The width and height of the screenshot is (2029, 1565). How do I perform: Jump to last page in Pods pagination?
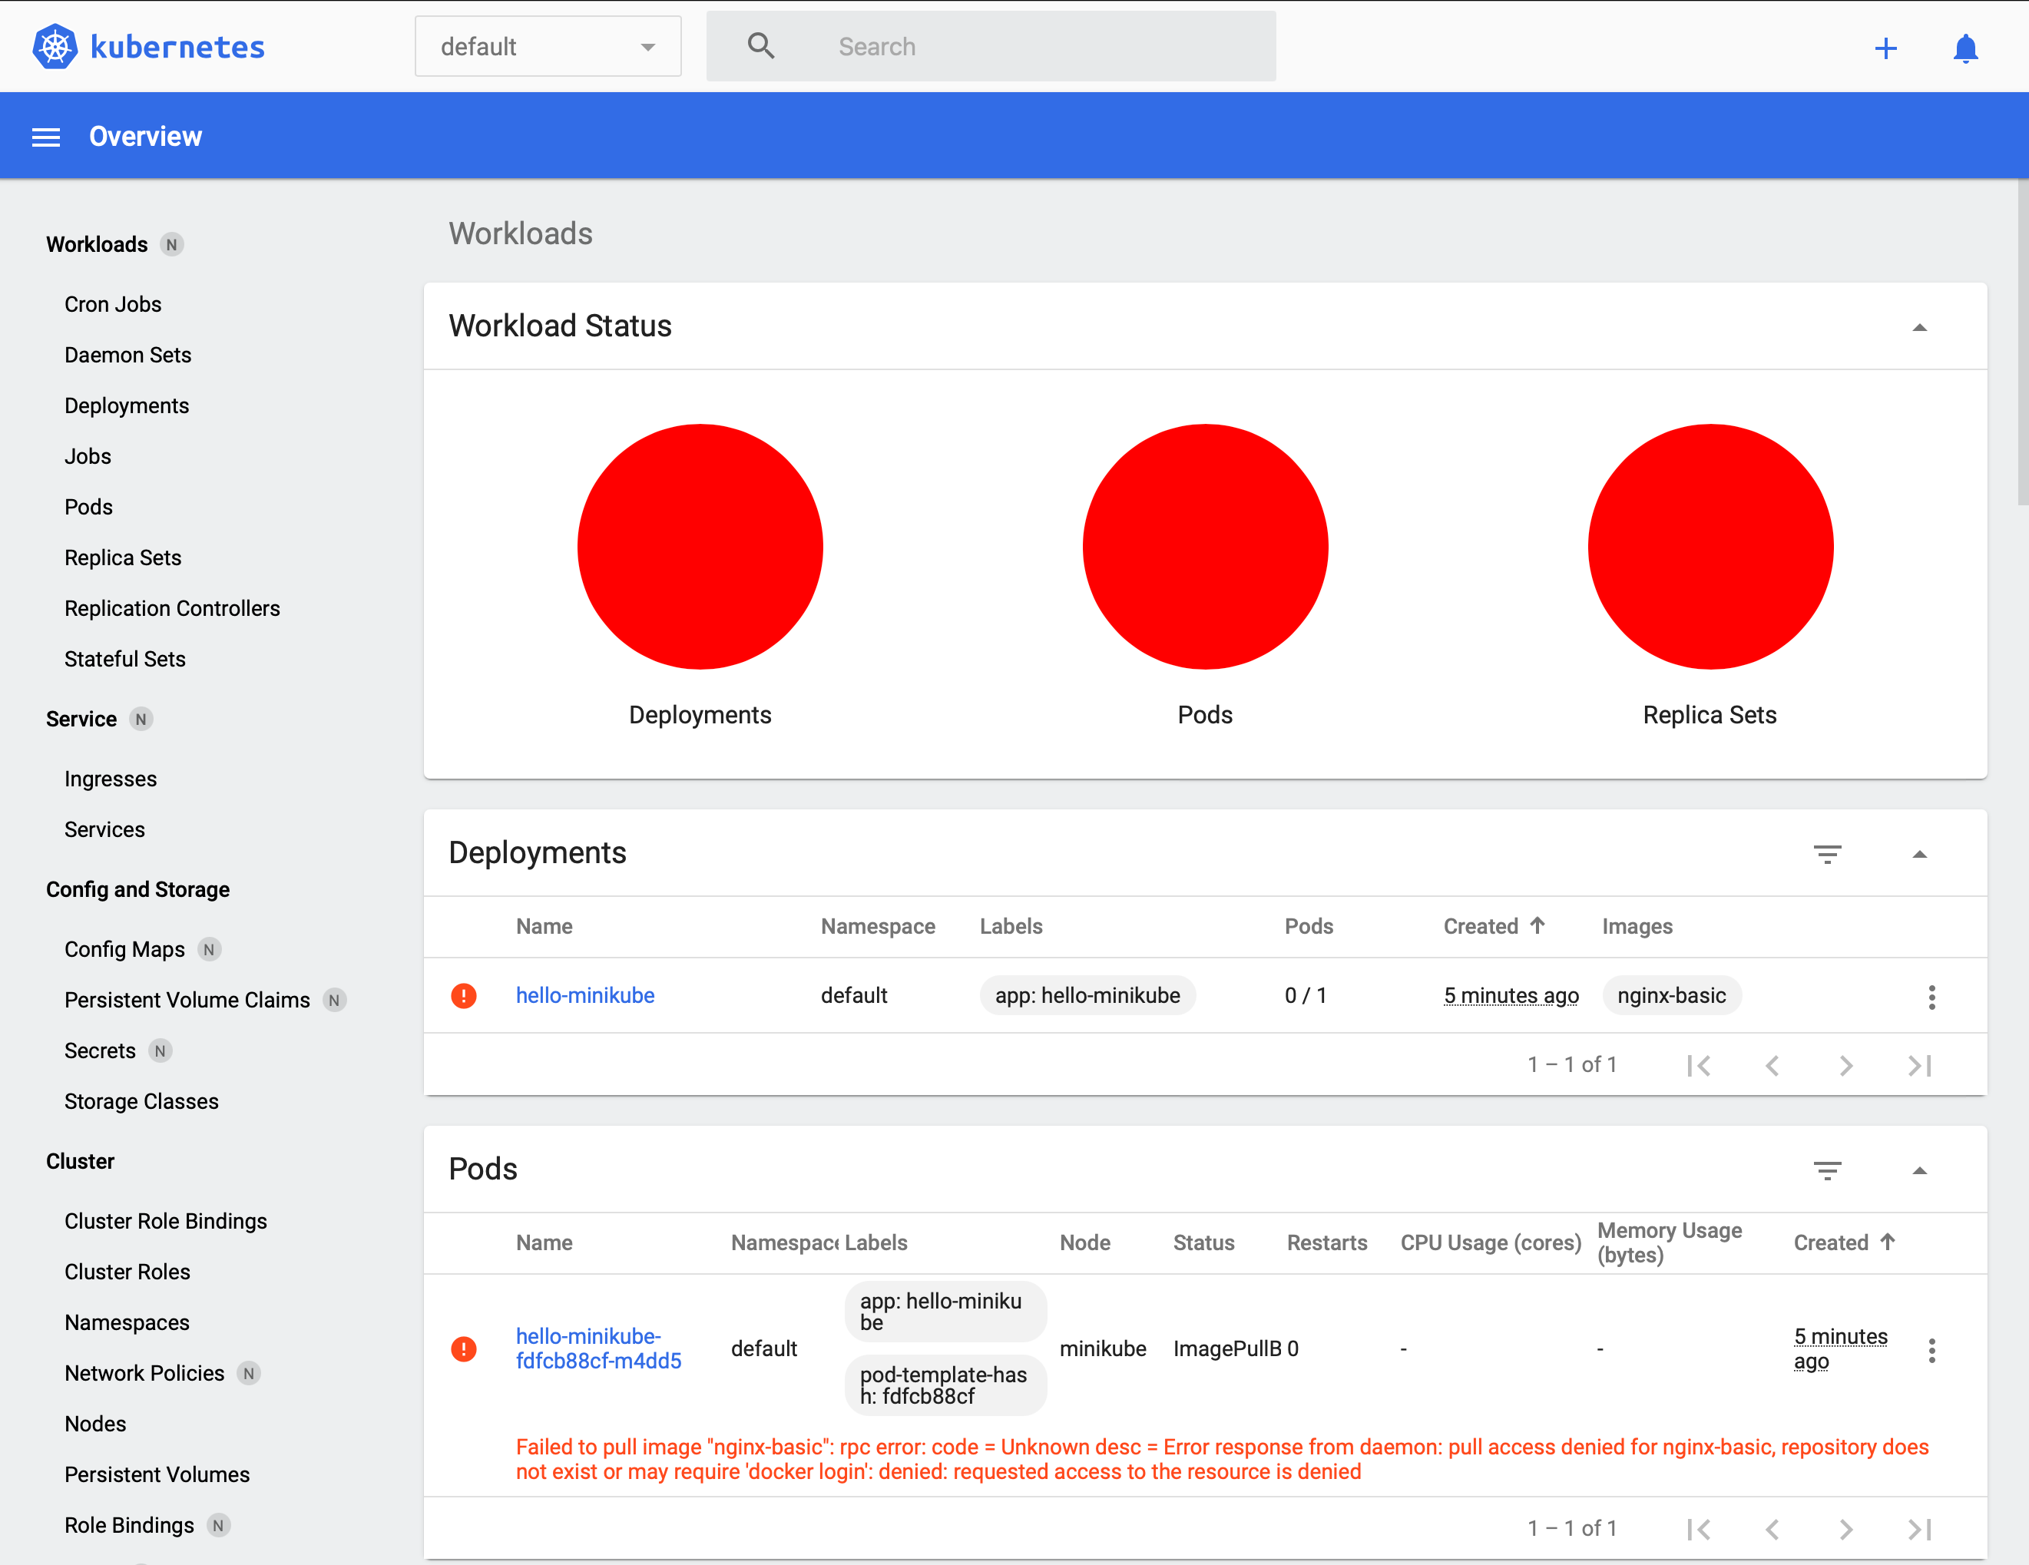1918,1528
